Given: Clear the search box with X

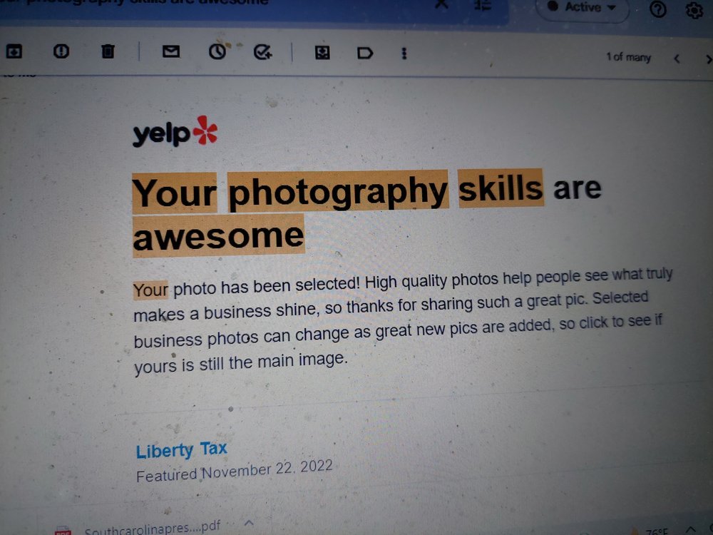Looking at the screenshot, I should [x=441, y=4].
